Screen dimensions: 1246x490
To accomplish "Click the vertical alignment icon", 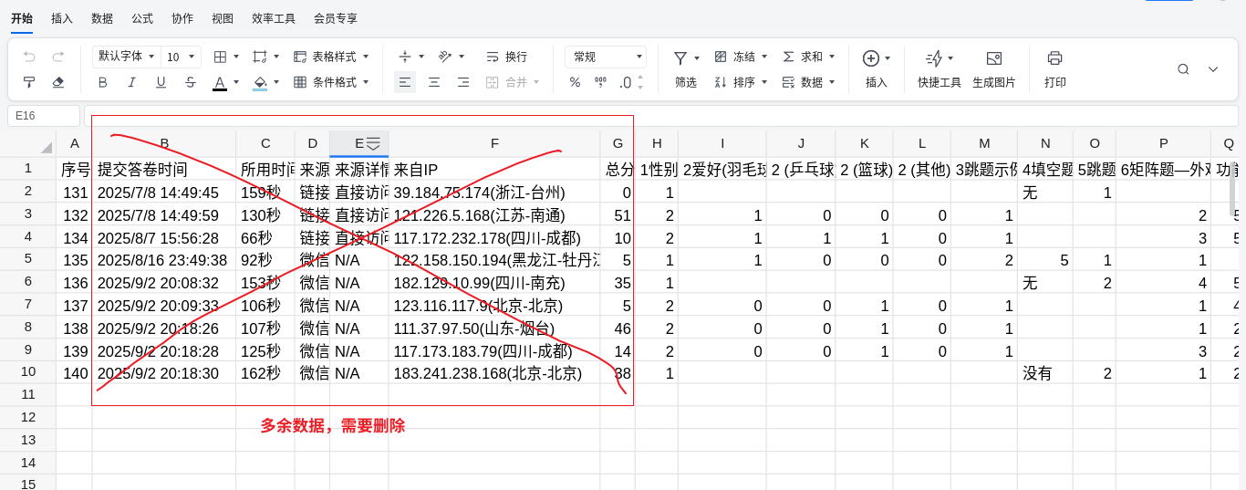I will click(x=405, y=57).
